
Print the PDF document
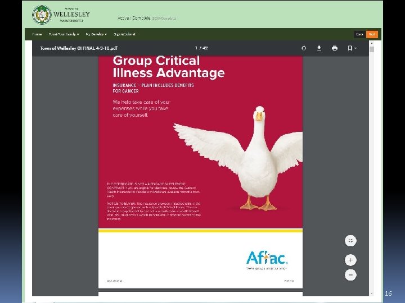pos(335,48)
